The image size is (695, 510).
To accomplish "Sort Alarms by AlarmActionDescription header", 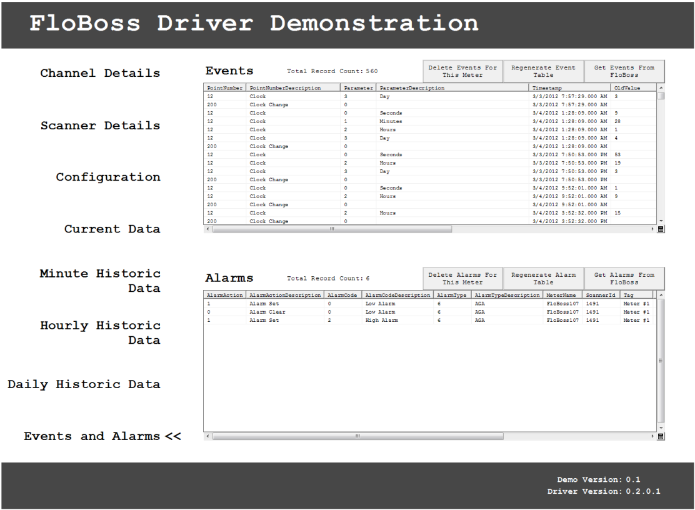I will pos(285,295).
